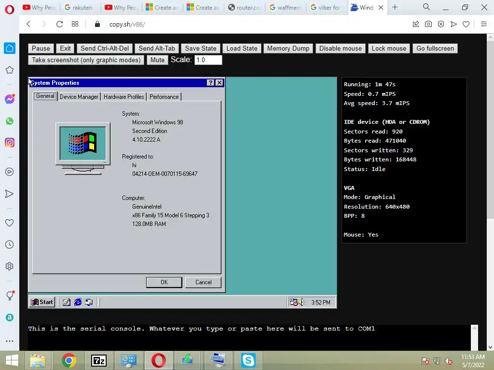Pause the emulator
The width and height of the screenshot is (494, 370).
click(x=41, y=49)
